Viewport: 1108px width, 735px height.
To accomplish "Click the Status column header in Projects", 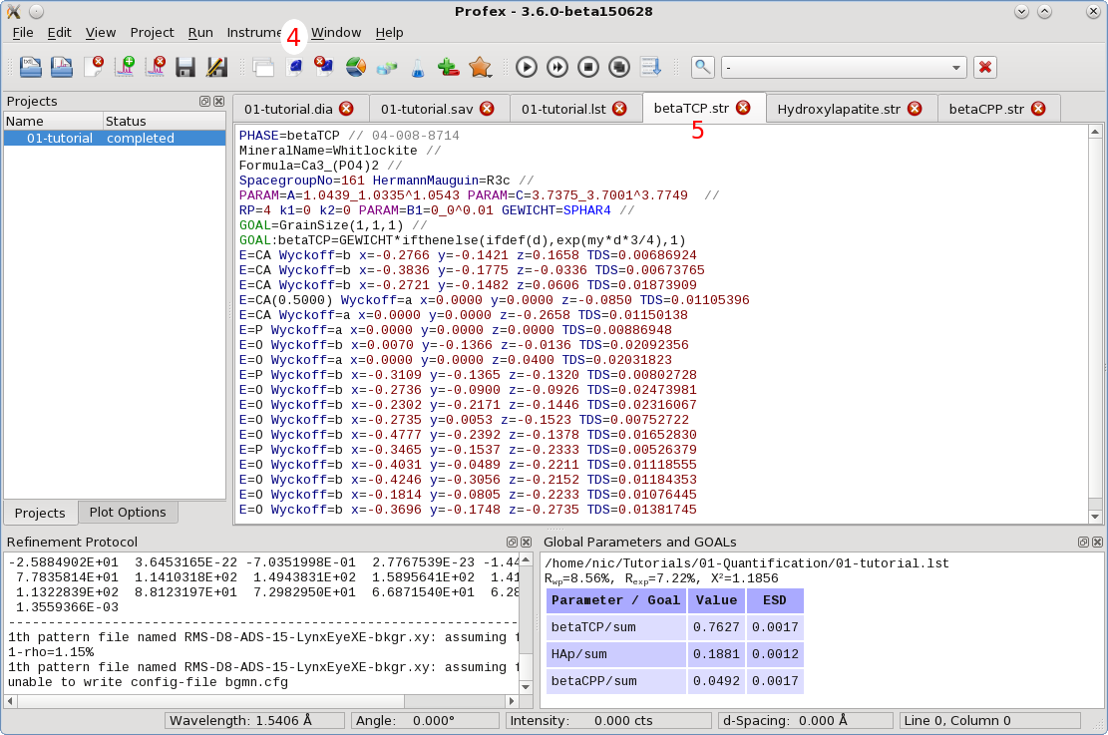I will [x=164, y=121].
